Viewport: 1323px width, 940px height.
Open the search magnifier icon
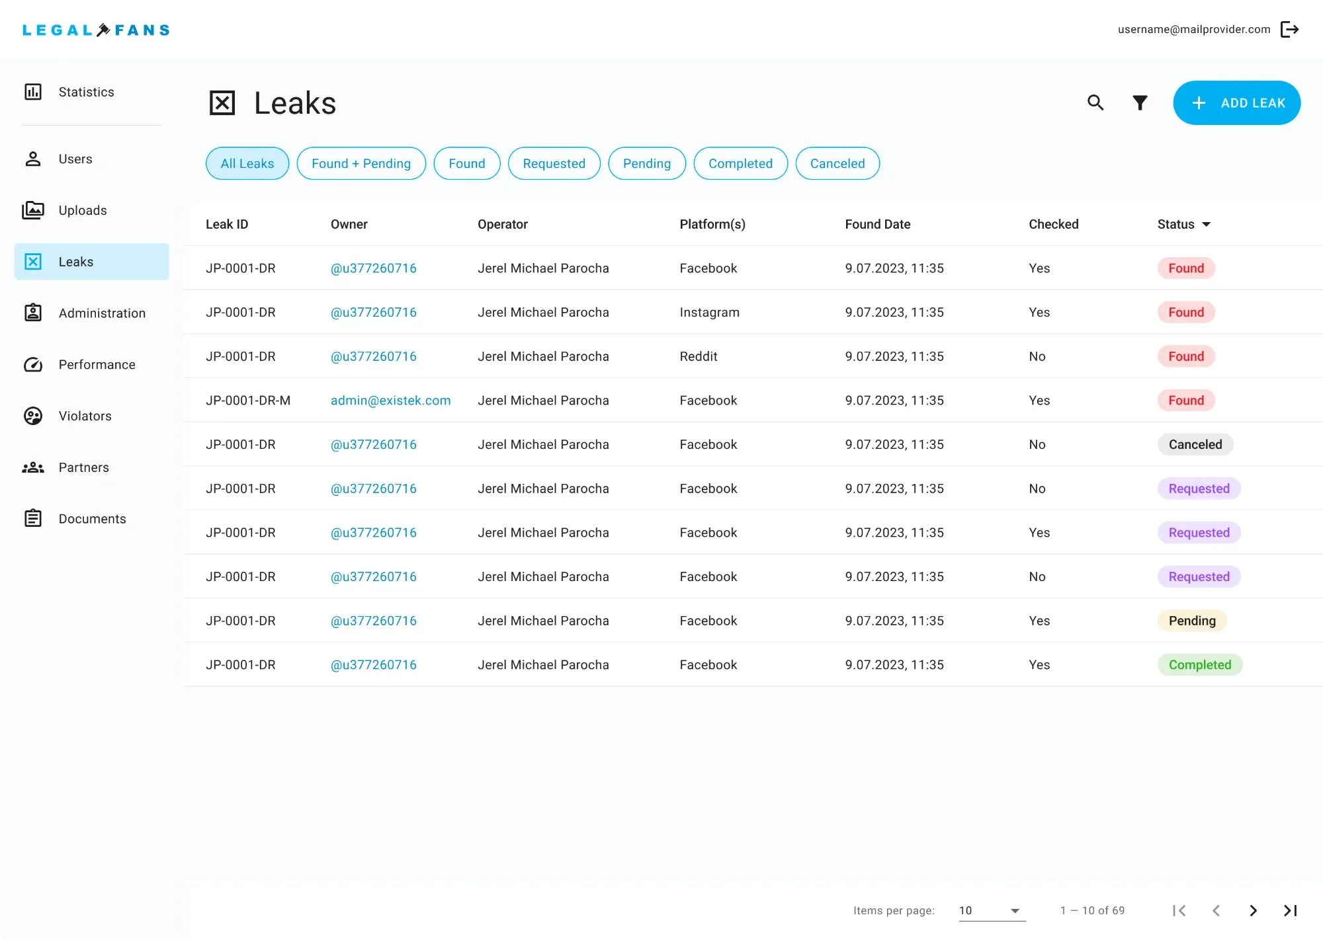click(x=1095, y=102)
